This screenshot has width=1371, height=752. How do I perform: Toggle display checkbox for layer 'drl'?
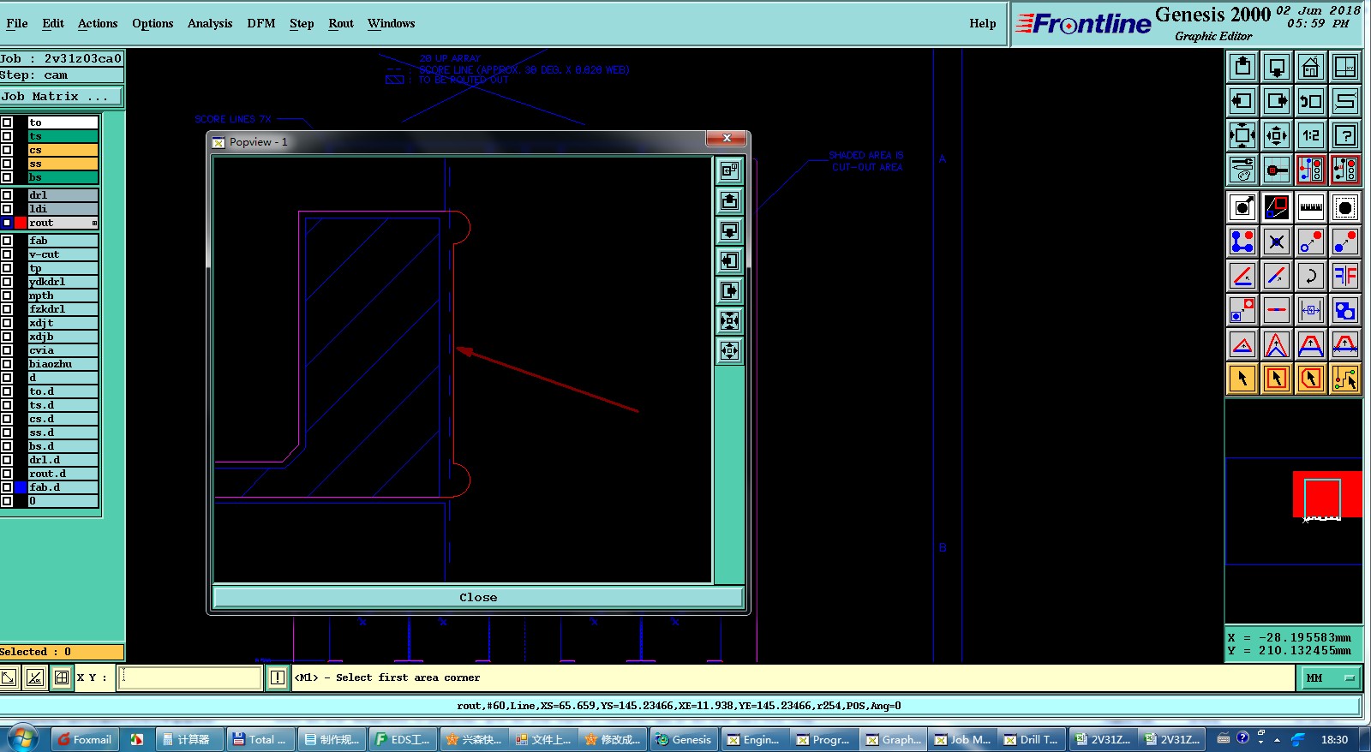coord(7,195)
